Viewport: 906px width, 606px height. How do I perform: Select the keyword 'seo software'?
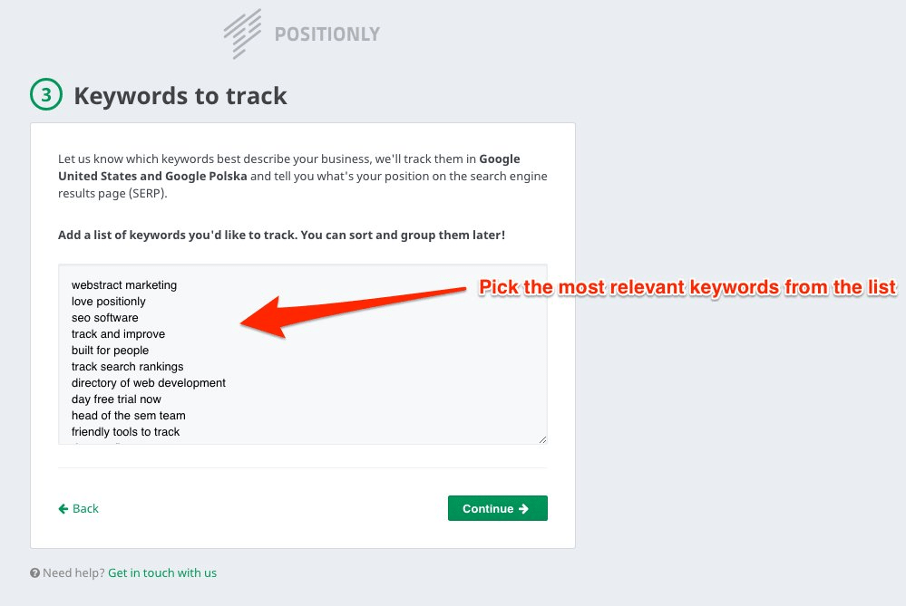pos(105,317)
